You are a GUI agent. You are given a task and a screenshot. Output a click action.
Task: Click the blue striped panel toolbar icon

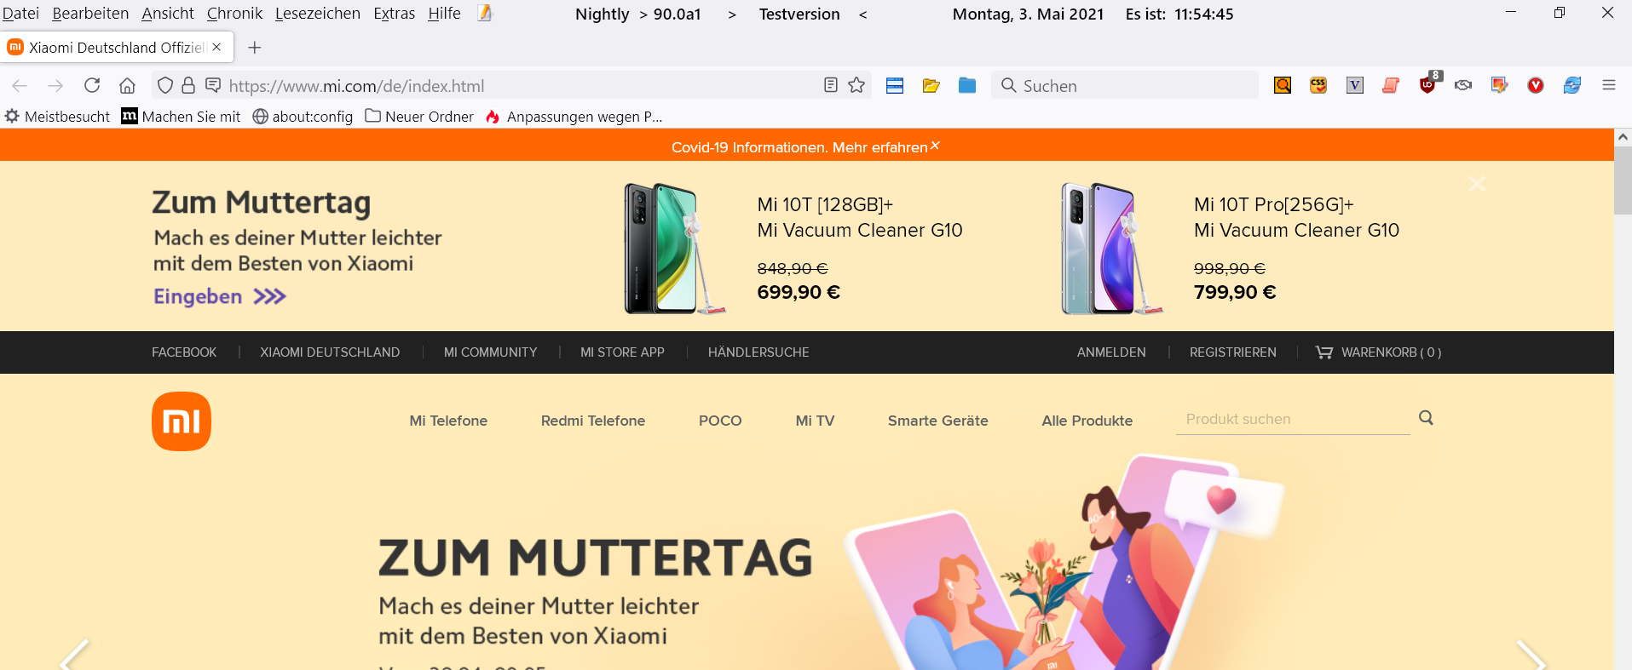895,85
